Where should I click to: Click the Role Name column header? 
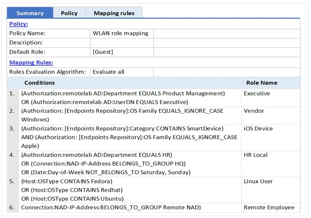point(261,83)
